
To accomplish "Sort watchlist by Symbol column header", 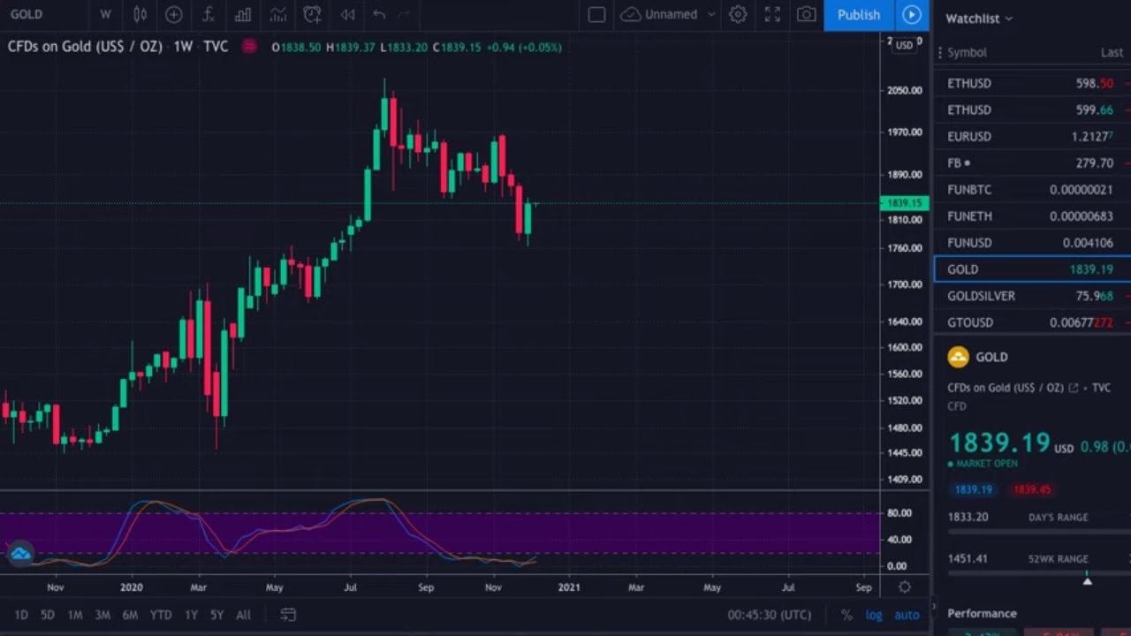I will click(x=967, y=52).
